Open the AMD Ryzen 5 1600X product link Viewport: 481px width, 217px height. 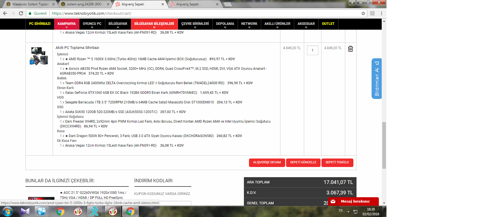[136, 59]
